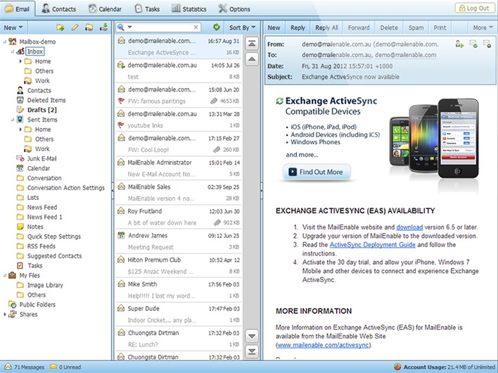Click the Find Out More button

click(317, 172)
